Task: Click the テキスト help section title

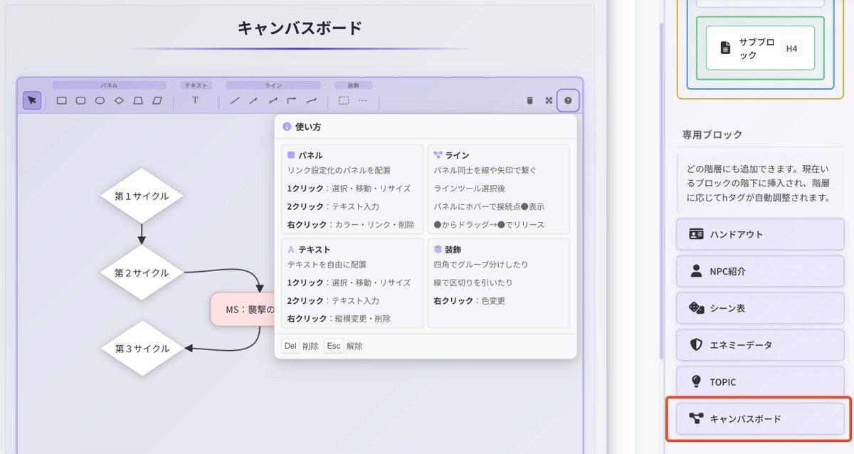Action: click(314, 250)
